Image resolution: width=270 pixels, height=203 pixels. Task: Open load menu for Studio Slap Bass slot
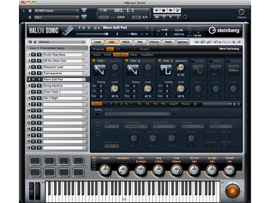[84, 55]
